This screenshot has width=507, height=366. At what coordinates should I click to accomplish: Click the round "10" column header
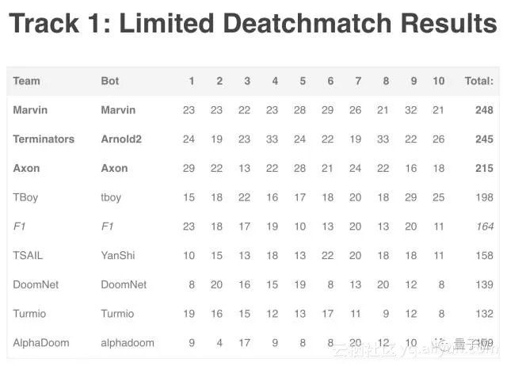pos(438,81)
